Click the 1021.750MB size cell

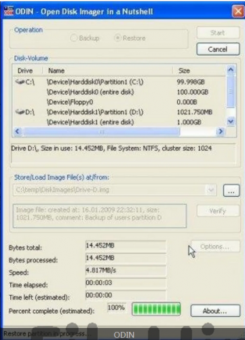click(x=194, y=112)
